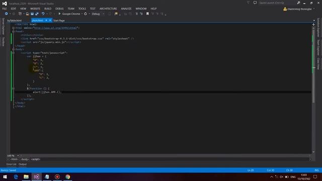Open the EDIT menu
Screen dimensions: 322x181
(14, 9)
